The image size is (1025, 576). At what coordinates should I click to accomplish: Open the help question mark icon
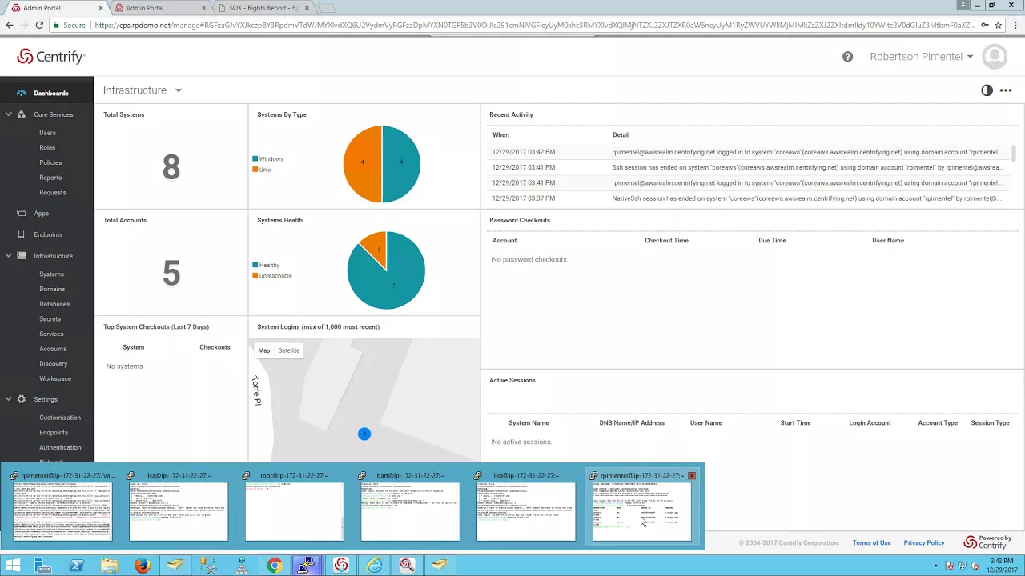848,57
